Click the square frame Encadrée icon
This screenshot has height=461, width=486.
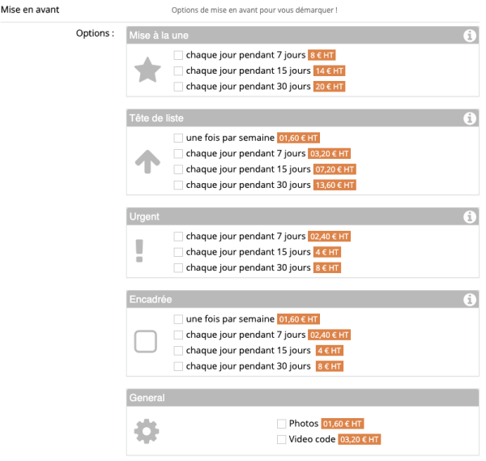click(x=146, y=343)
